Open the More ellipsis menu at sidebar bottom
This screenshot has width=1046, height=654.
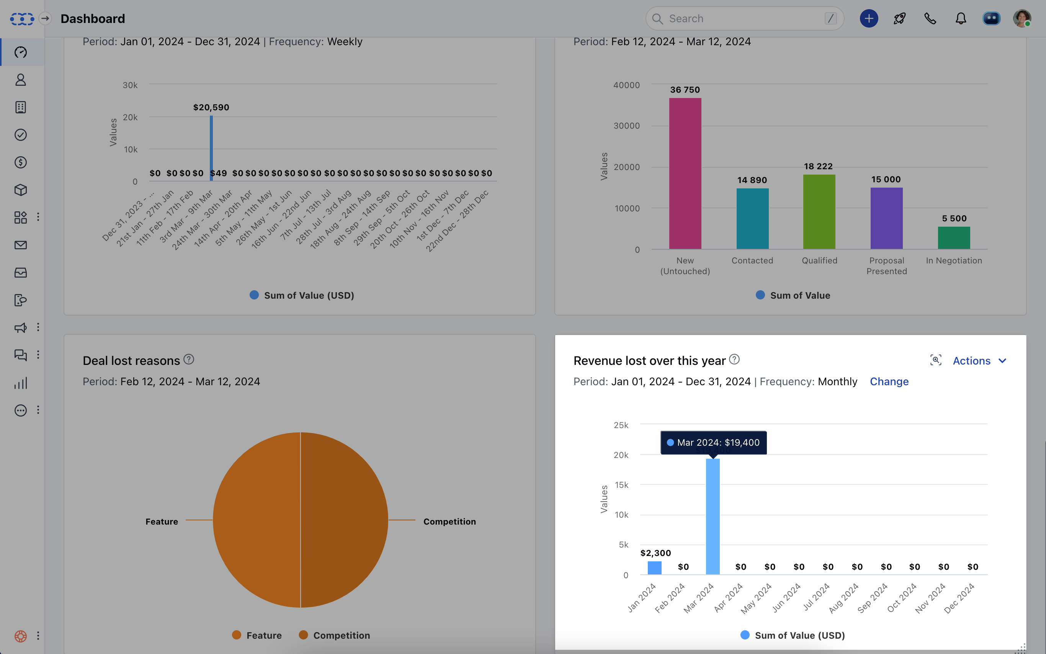pos(21,410)
